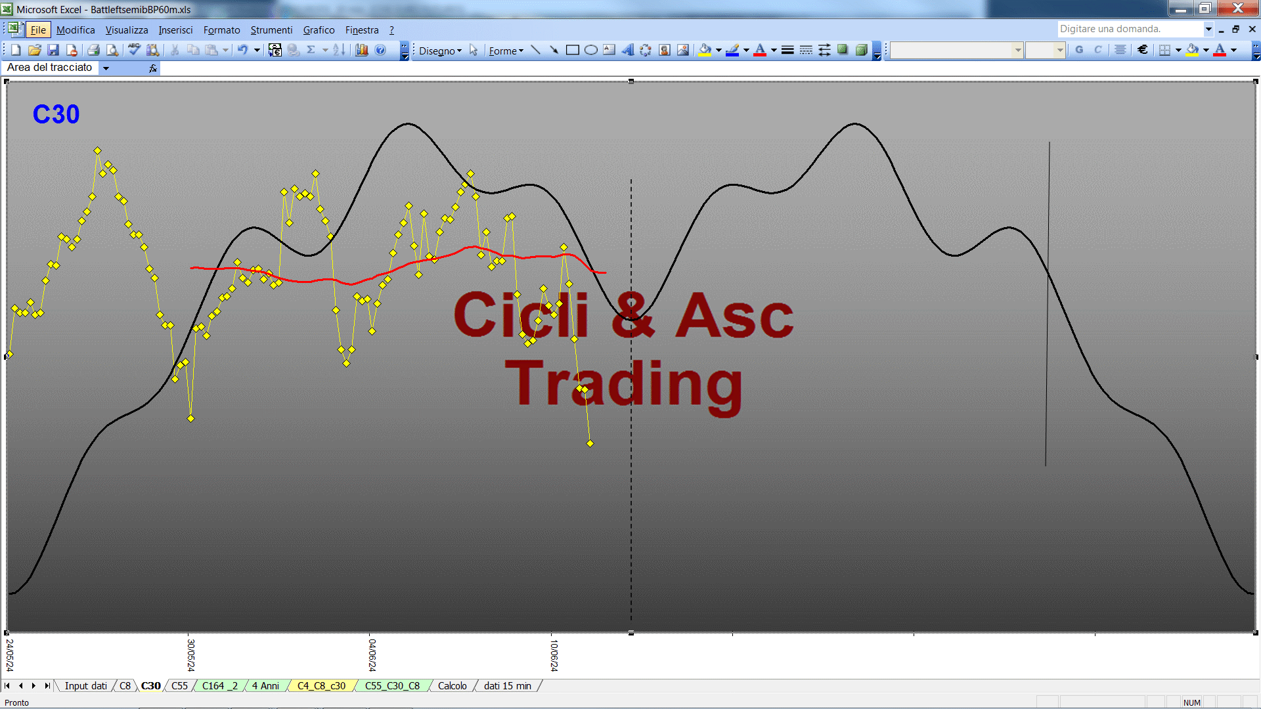
Task: Open the Modifica menu
Action: point(76,30)
